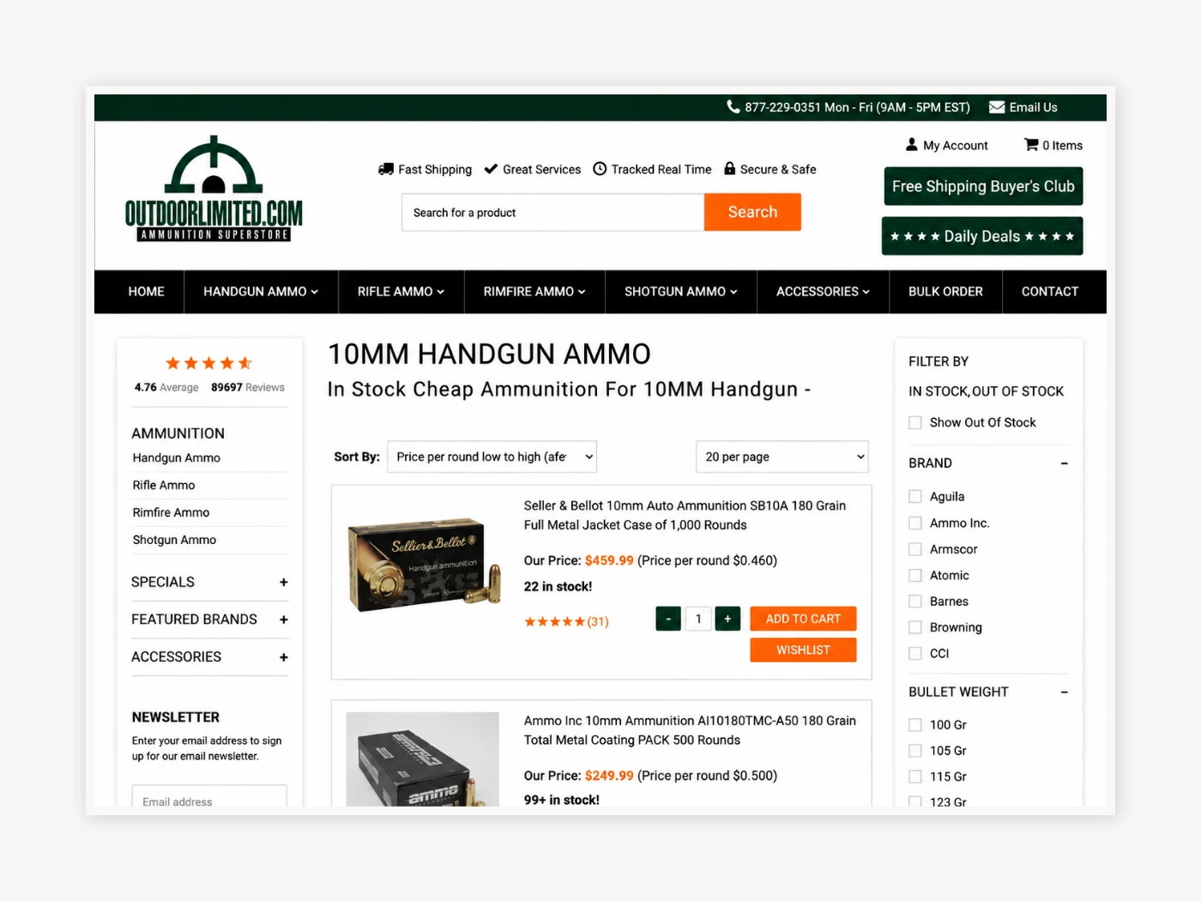The width and height of the screenshot is (1201, 901).
Task: Open the Accessories nav menu
Action: point(823,292)
